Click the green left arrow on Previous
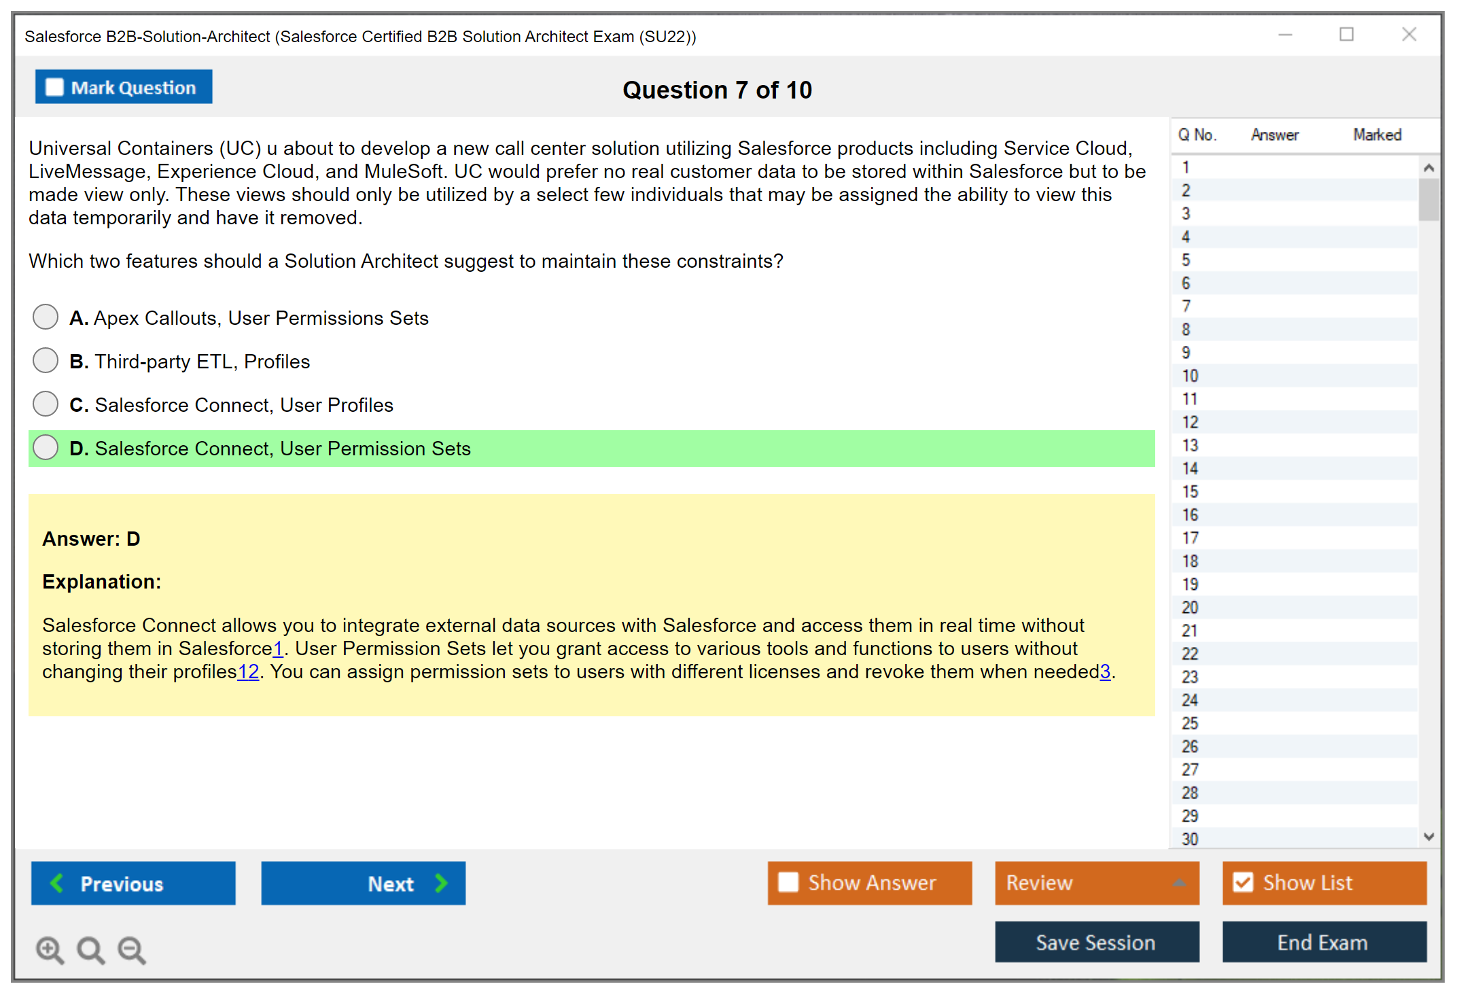This screenshot has width=1461, height=999. [x=57, y=883]
